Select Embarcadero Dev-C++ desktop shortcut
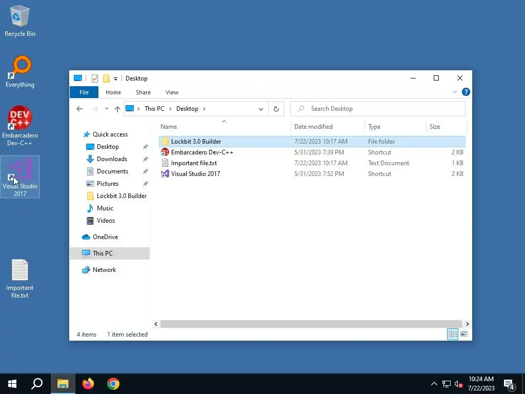The image size is (525, 394). (20, 126)
